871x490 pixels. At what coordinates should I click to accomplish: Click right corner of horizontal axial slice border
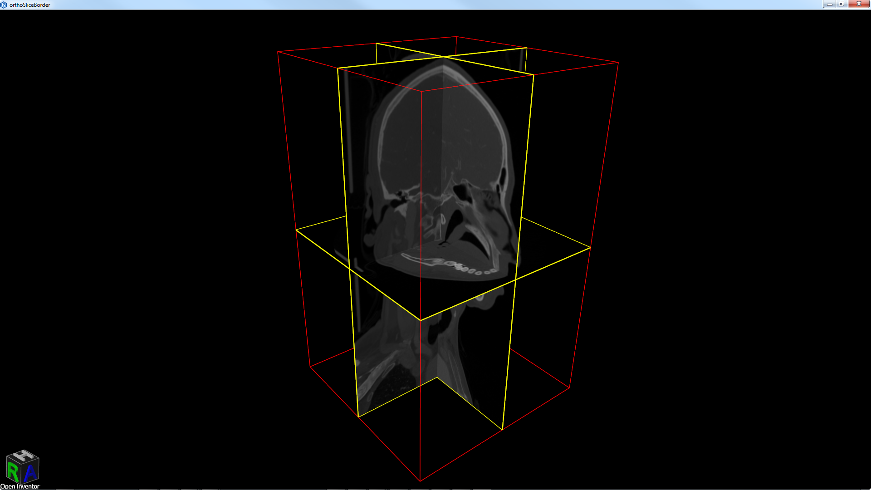click(x=590, y=248)
